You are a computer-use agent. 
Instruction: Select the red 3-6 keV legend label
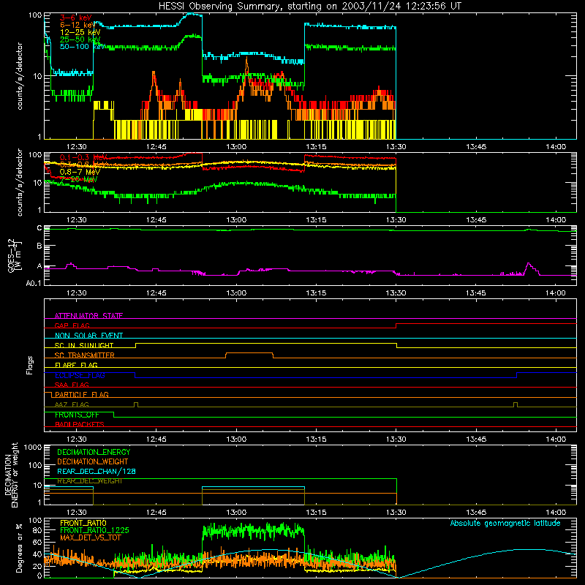75,18
